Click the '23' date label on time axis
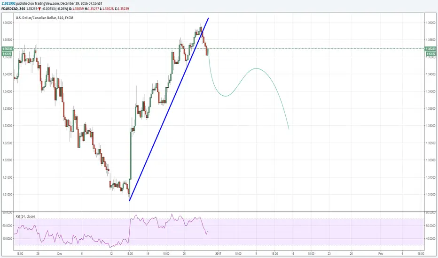This screenshot has height=258, width=438. tap(329, 254)
